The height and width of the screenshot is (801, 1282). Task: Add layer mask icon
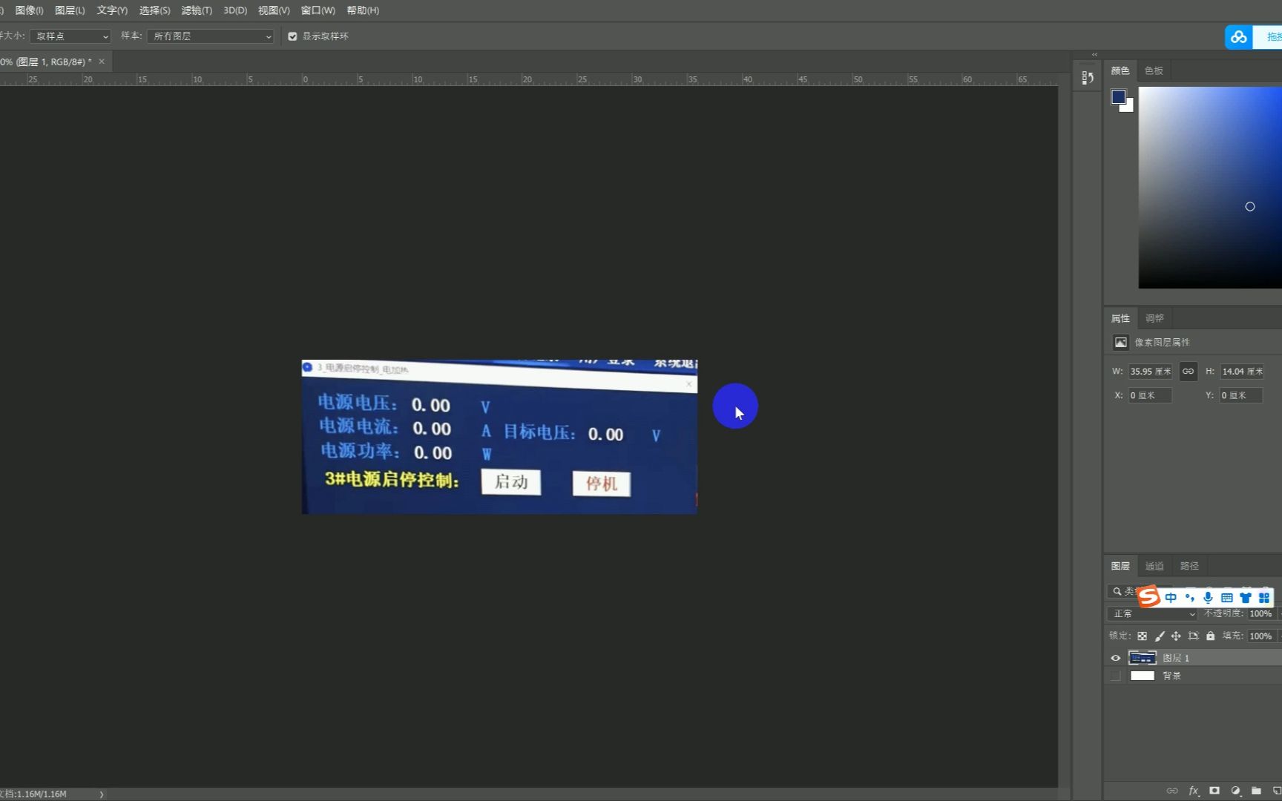(1214, 791)
